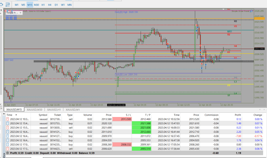
Task: Select total commission value -0.60
Action: pos(215,153)
